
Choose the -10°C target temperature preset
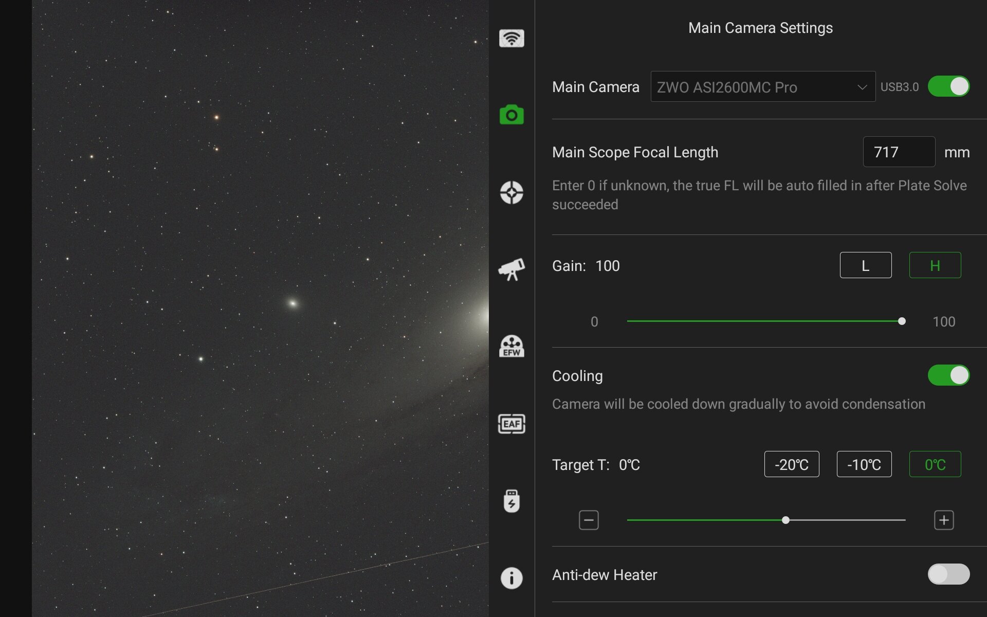pos(864,464)
